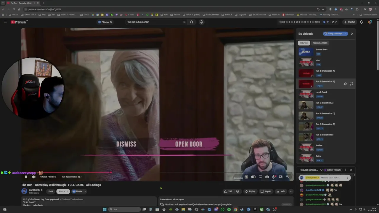Viewport: 379px width, 213px height.
Task: Click Copy Transcript button
Action: tap(335, 34)
